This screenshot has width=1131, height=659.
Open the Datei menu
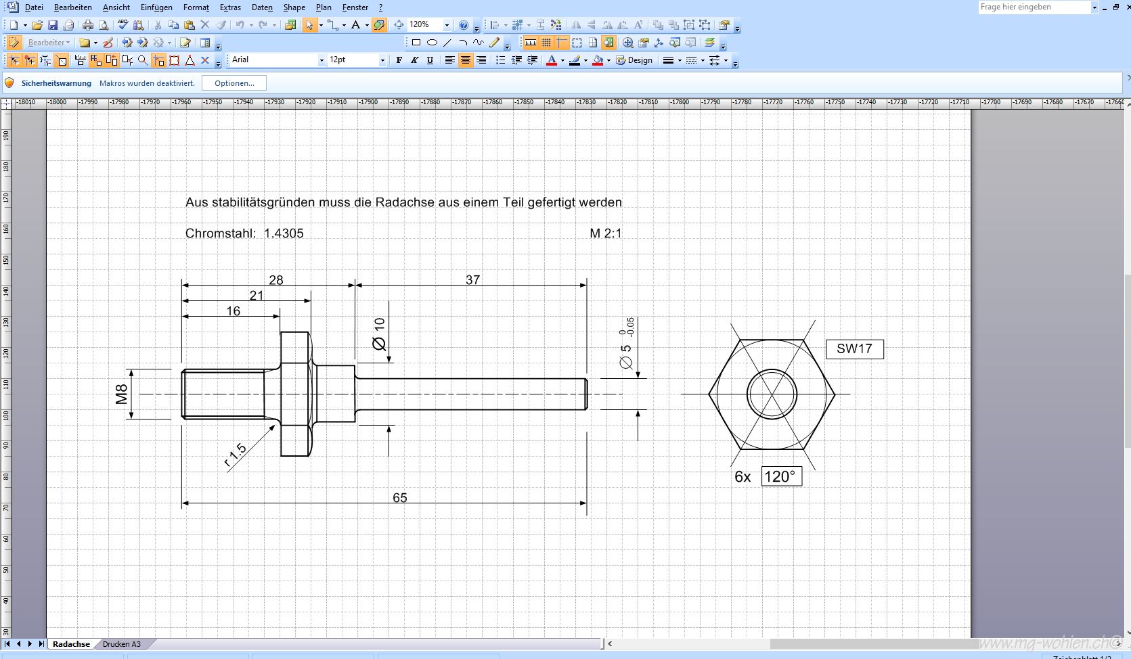[34, 7]
